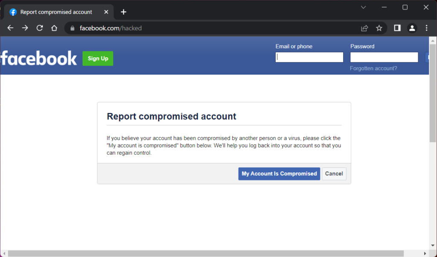View site info via the lock icon
Screen dimensions: 437x257
pos(73,28)
